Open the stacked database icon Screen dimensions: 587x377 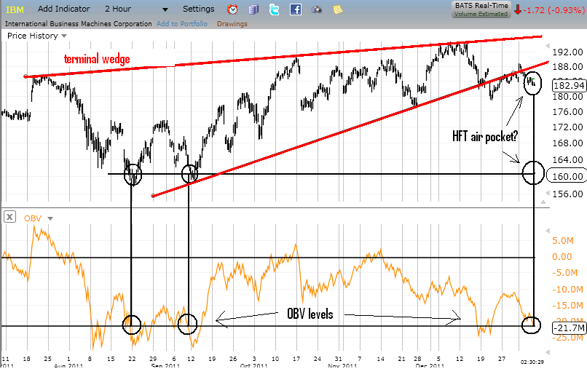[253, 9]
